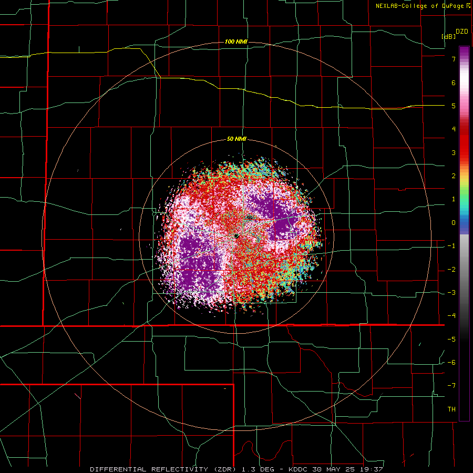The width and height of the screenshot is (473, 473).
Task: Click the "-4" value on color scale
Action: [x=451, y=316]
